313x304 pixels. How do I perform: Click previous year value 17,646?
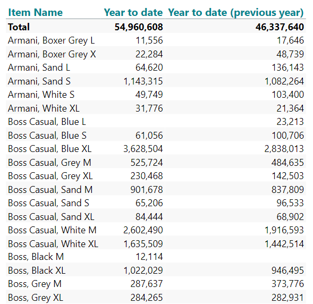pyautogui.click(x=290, y=40)
